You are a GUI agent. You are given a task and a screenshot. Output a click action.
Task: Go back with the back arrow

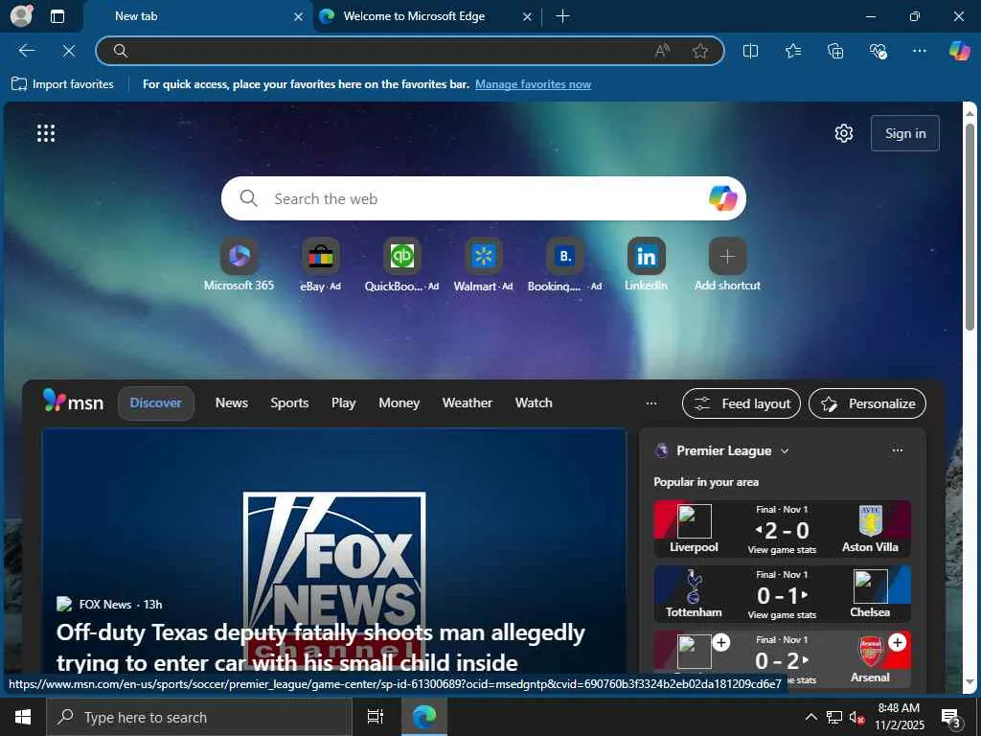[27, 51]
